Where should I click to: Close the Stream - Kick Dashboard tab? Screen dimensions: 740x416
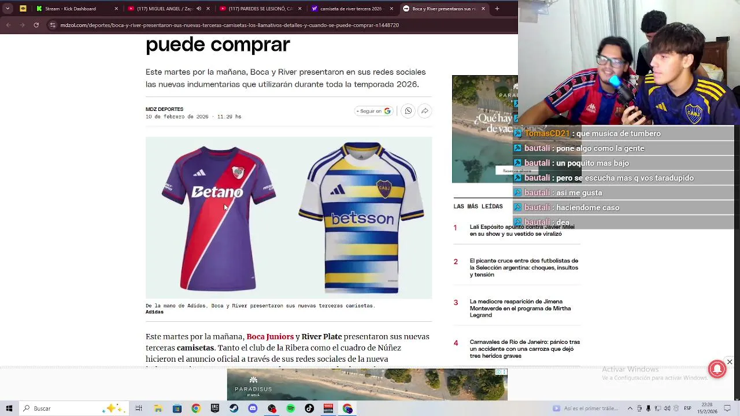116,9
